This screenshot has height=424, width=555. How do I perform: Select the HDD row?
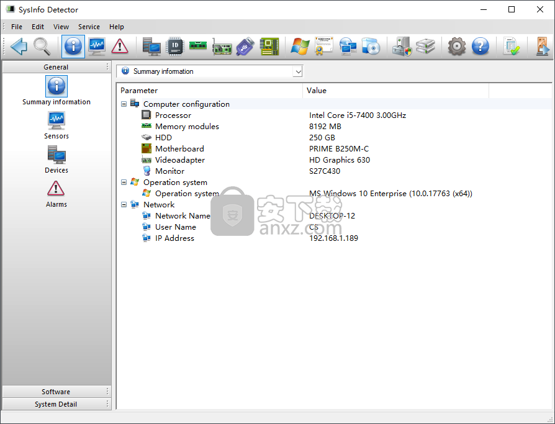(335, 138)
